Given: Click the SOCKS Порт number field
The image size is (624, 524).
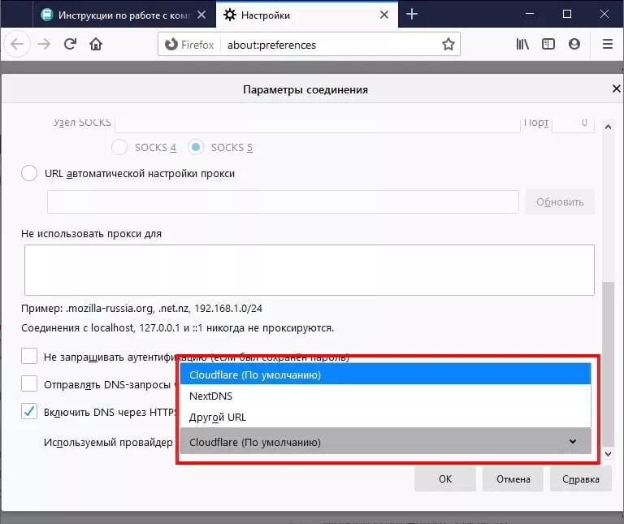Looking at the screenshot, I should coord(573,125).
